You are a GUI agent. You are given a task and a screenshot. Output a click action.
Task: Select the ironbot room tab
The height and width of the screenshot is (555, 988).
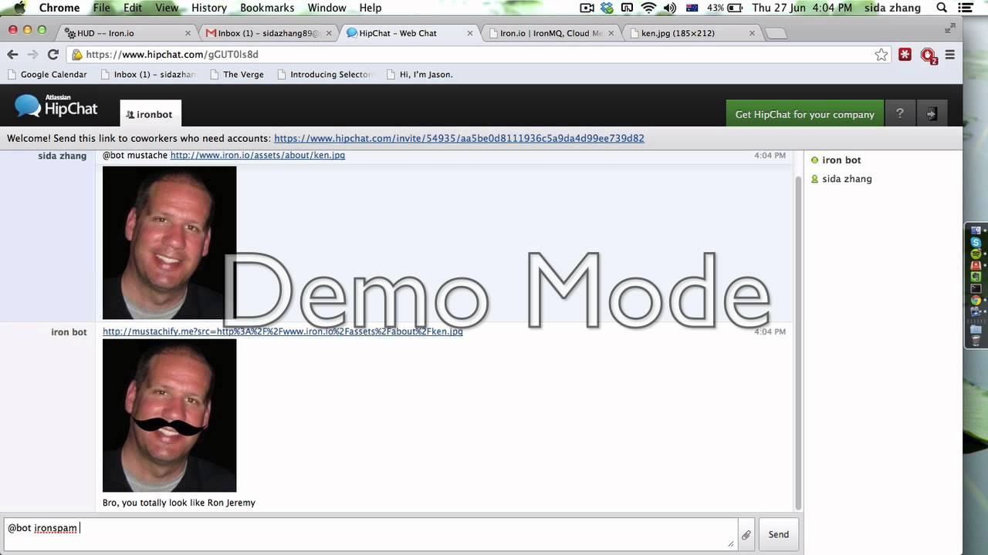coord(151,114)
